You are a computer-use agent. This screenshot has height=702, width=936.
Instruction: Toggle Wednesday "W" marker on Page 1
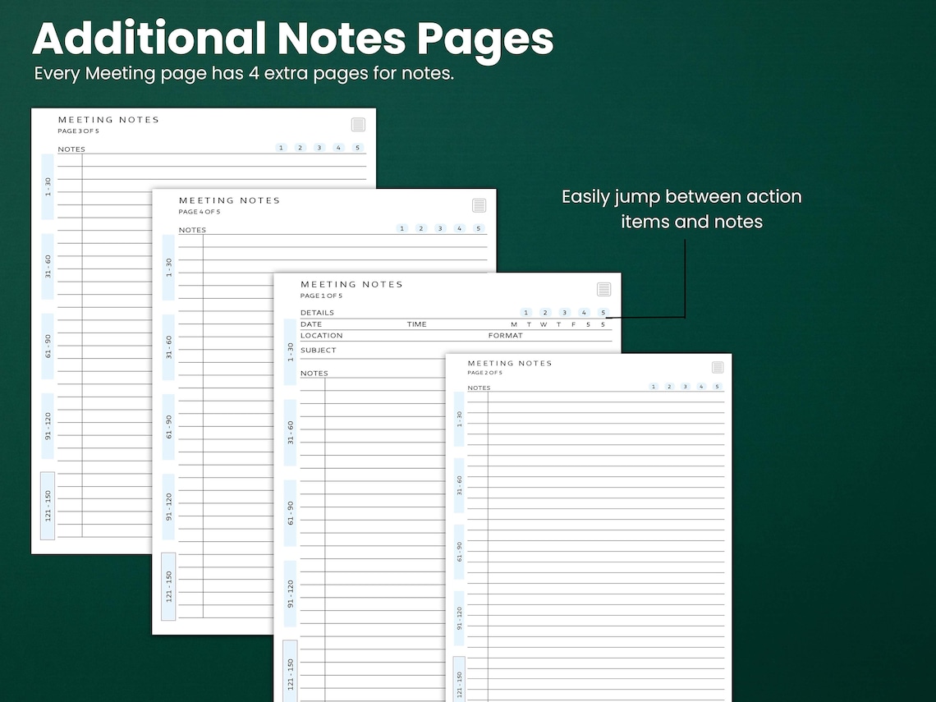click(x=543, y=324)
